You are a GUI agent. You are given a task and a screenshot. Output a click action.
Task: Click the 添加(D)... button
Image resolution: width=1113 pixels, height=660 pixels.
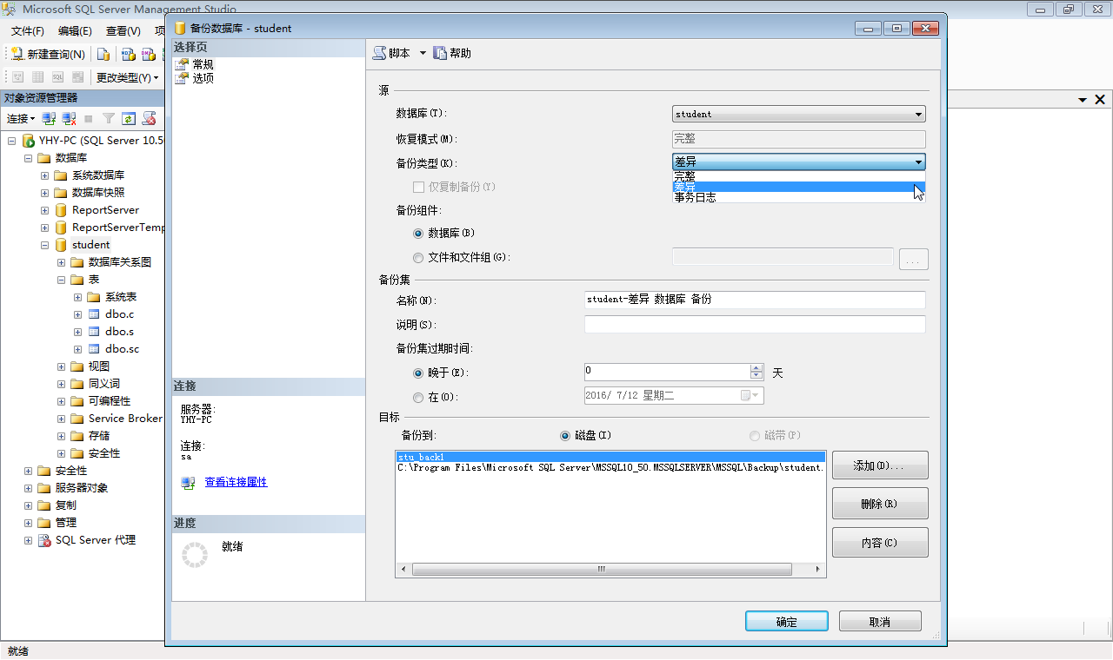880,465
